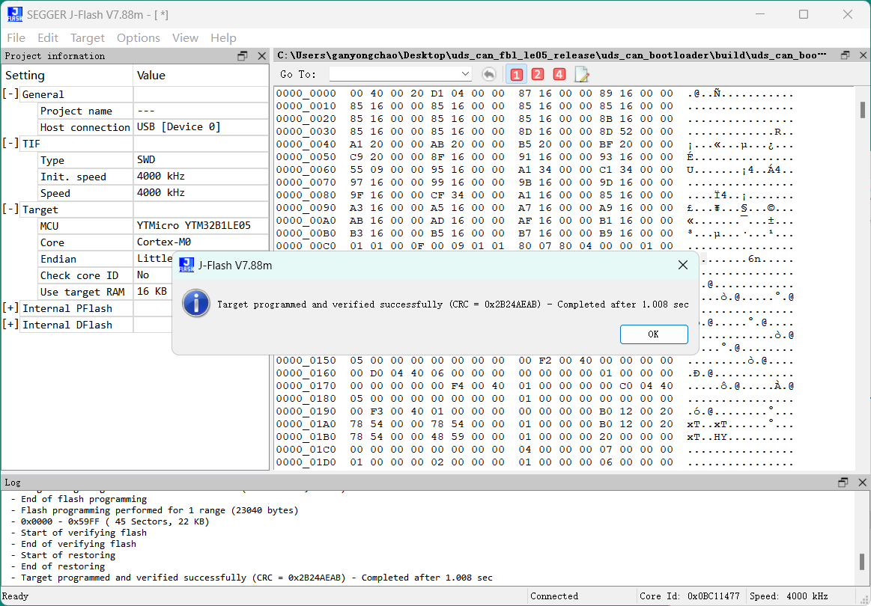Viewport: 871px width, 606px height.
Task: Undock the Log panel
Action: click(843, 483)
